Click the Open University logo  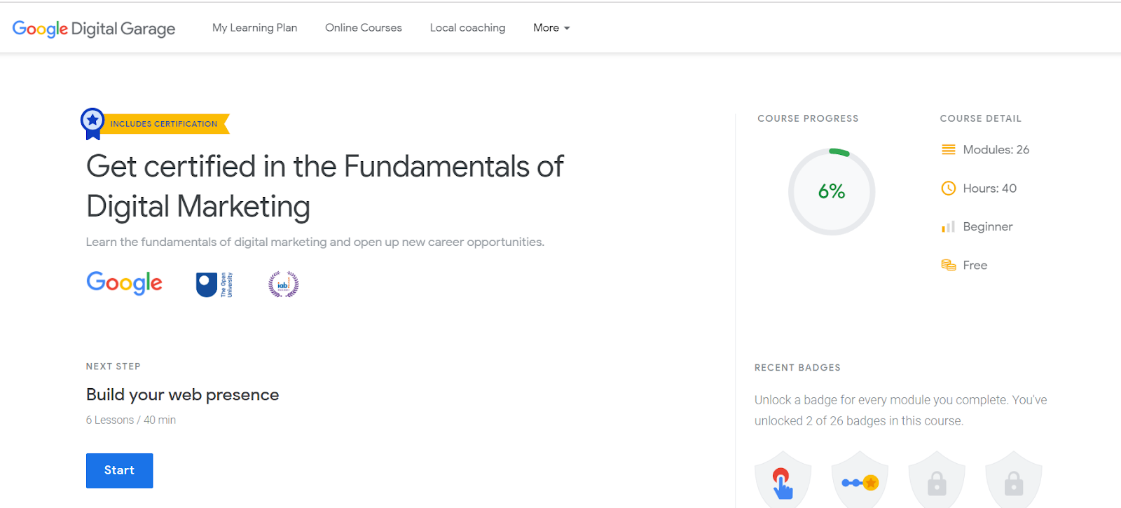point(214,284)
